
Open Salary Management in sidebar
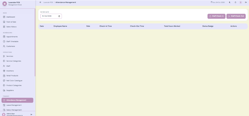coord(17,110)
